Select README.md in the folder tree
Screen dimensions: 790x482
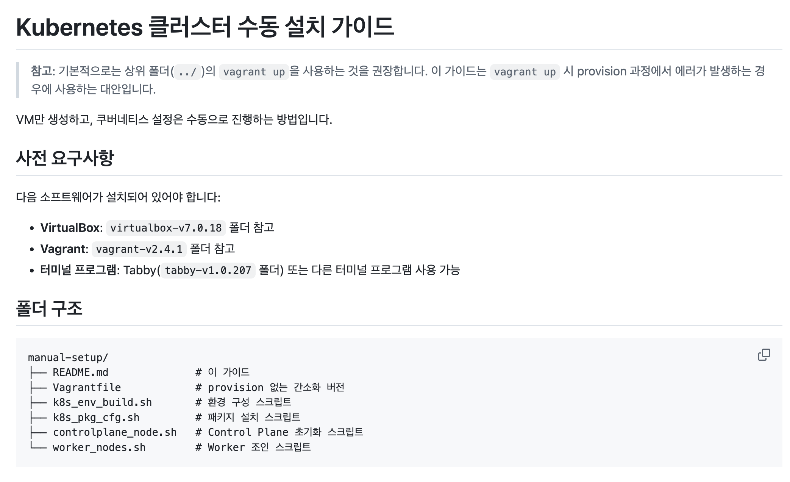(x=80, y=372)
